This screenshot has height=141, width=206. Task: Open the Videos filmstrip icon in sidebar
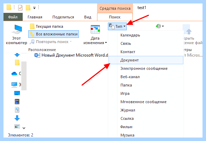coord(17,101)
